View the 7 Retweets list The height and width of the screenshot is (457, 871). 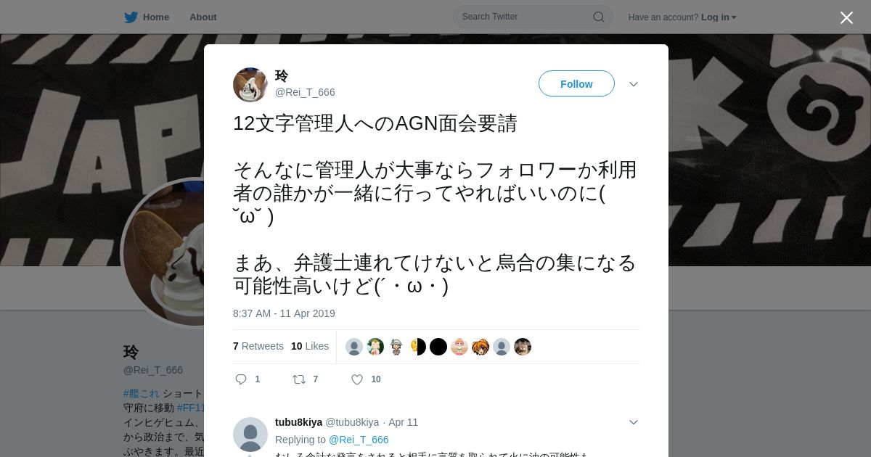pyautogui.click(x=258, y=346)
